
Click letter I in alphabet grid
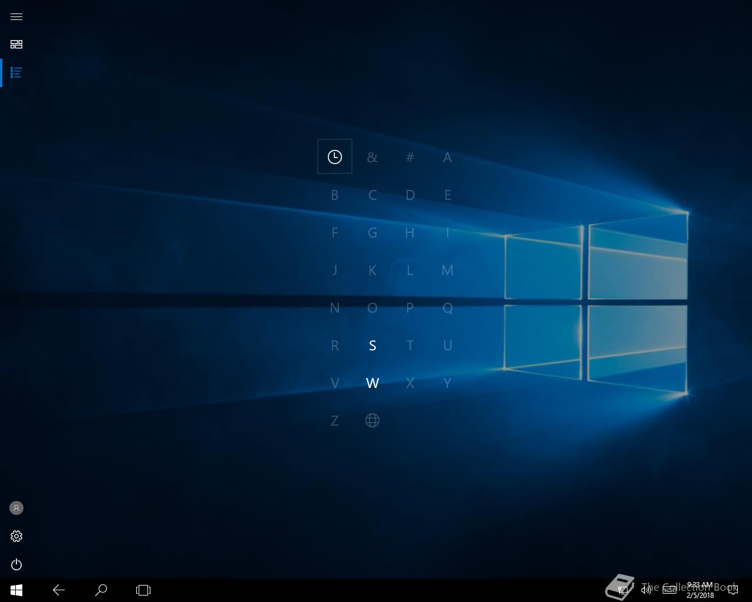coord(448,233)
